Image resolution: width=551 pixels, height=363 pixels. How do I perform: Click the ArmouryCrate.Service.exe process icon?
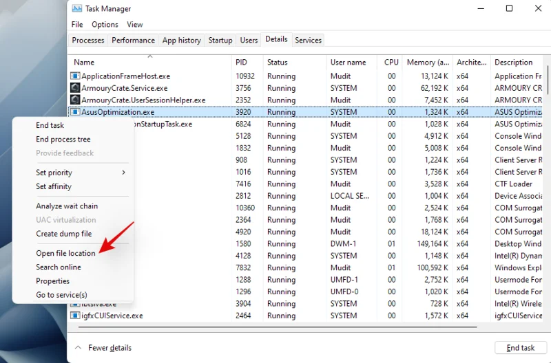coord(75,88)
